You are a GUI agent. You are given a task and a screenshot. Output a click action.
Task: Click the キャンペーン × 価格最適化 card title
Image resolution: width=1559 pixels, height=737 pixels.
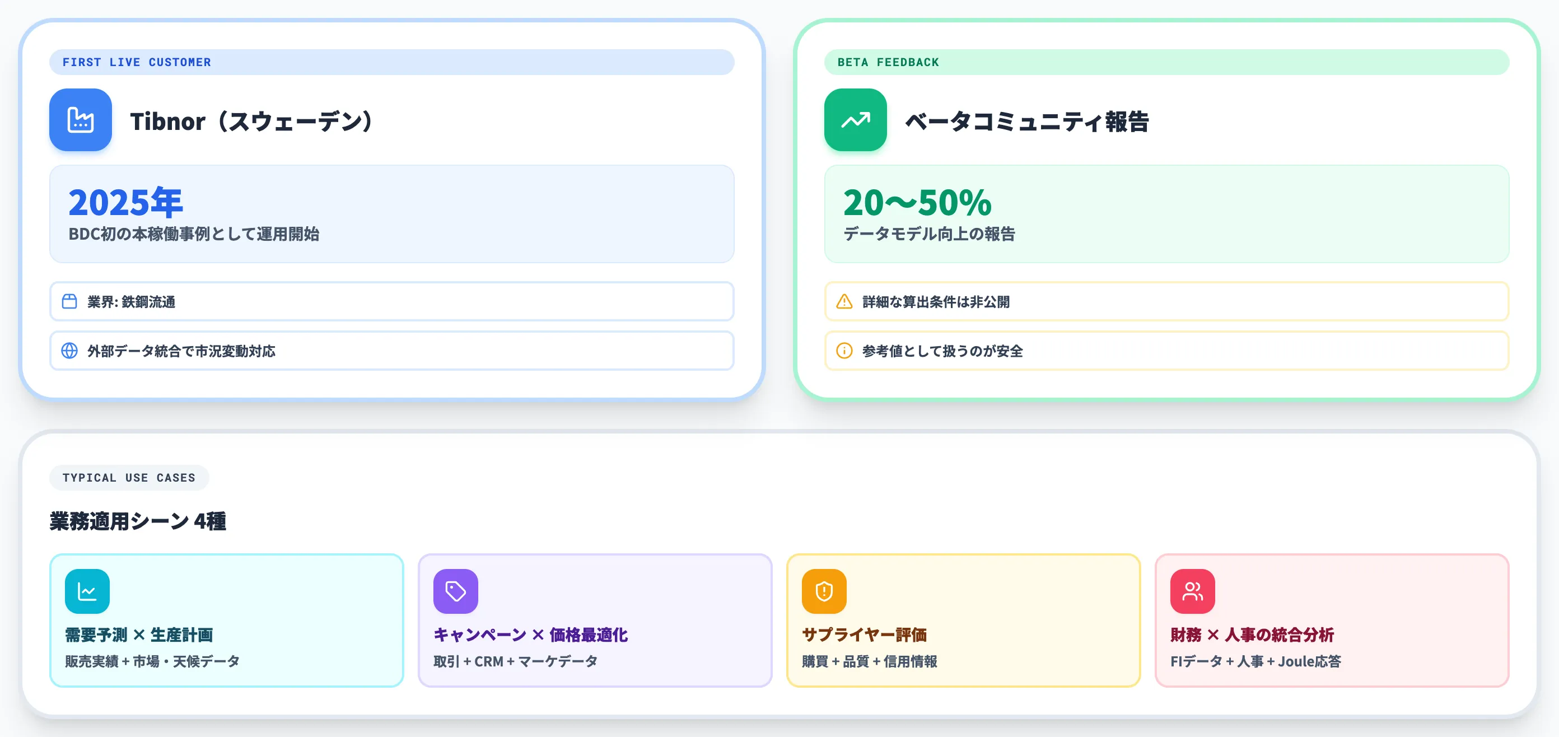[x=531, y=635]
